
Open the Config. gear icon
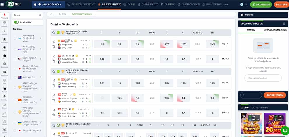(x=242, y=15)
